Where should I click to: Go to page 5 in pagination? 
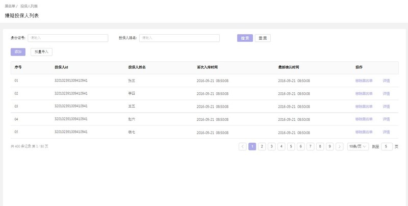tap(291, 146)
